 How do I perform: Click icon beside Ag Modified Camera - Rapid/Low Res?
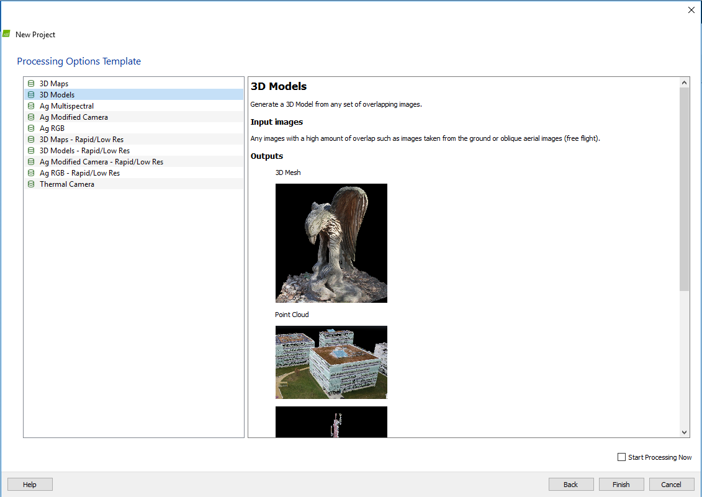pos(31,162)
